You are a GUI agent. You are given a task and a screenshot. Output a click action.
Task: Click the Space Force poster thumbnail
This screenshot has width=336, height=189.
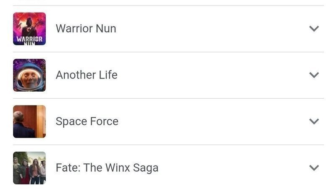pos(29,121)
